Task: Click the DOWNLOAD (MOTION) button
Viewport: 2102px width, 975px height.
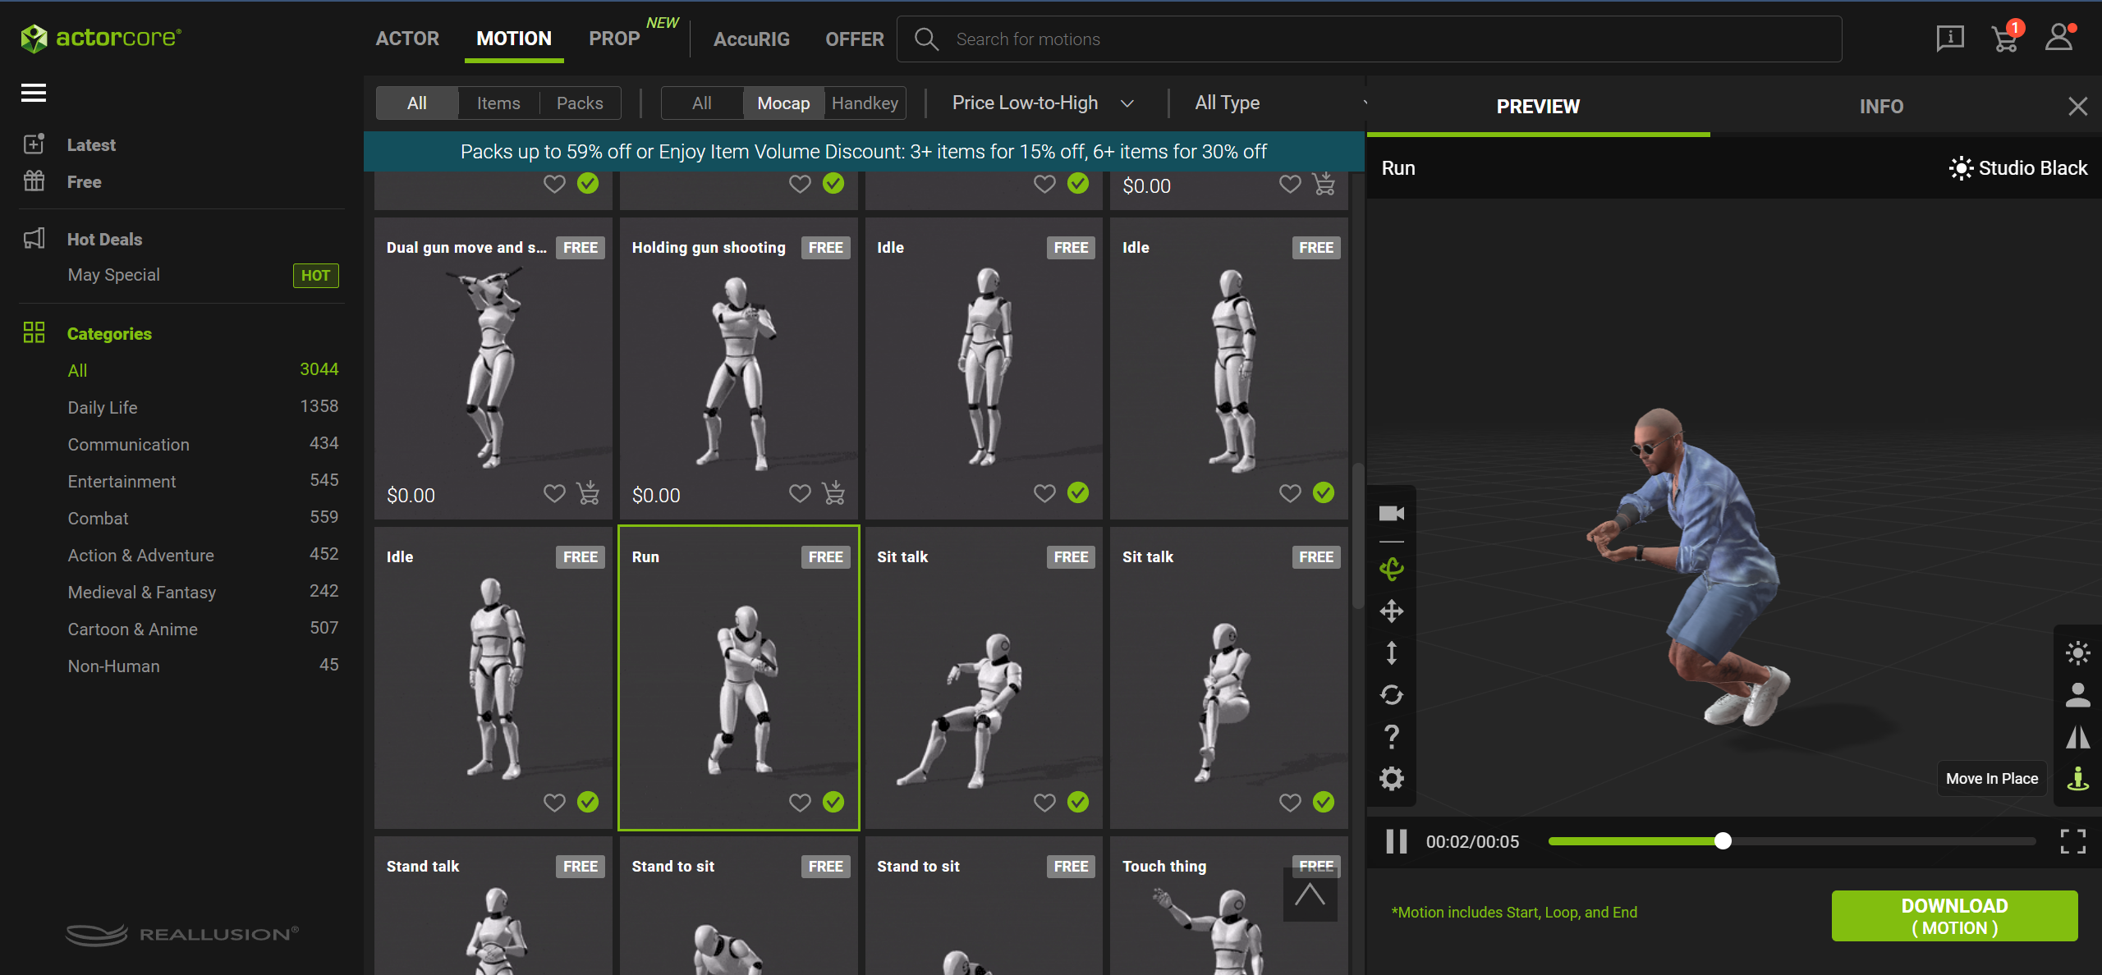Action: click(1954, 916)
